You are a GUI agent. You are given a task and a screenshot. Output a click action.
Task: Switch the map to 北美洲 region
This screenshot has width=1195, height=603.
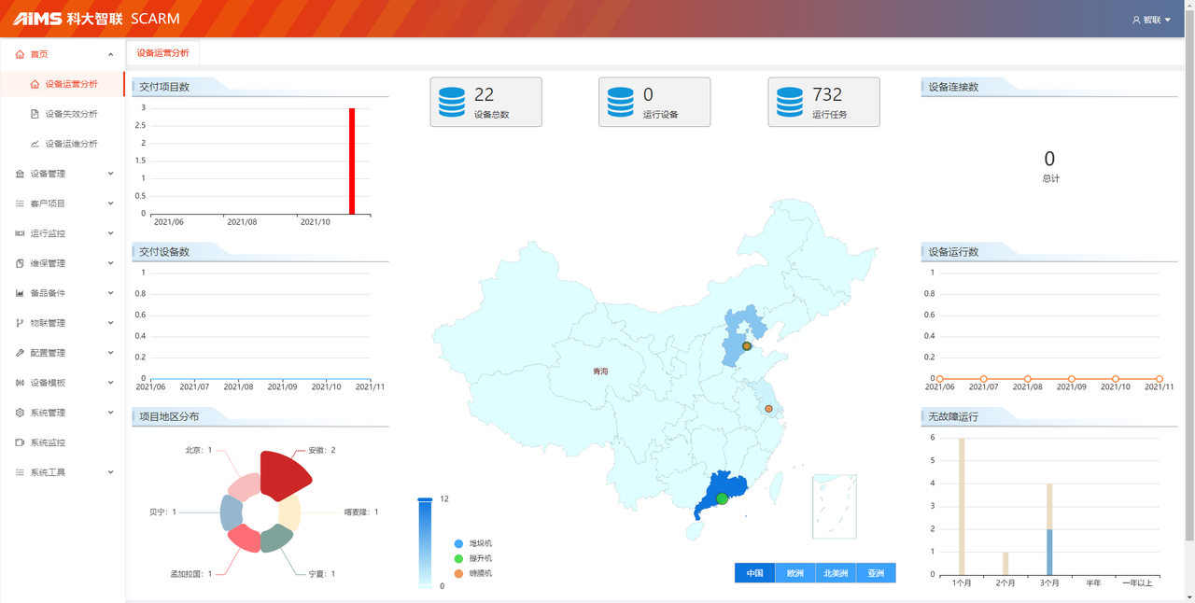836,573
